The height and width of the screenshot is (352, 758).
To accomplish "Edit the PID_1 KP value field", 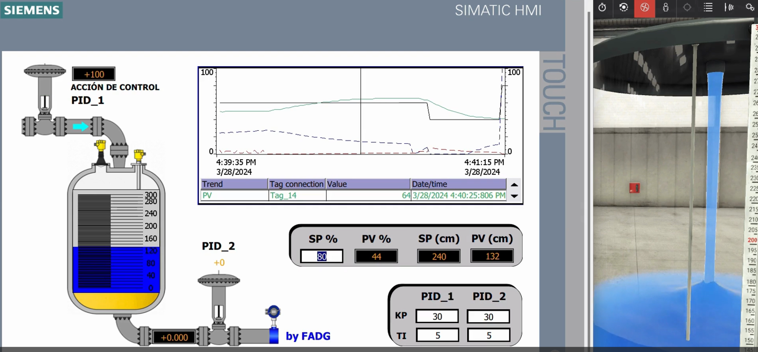I will (437, 316).
